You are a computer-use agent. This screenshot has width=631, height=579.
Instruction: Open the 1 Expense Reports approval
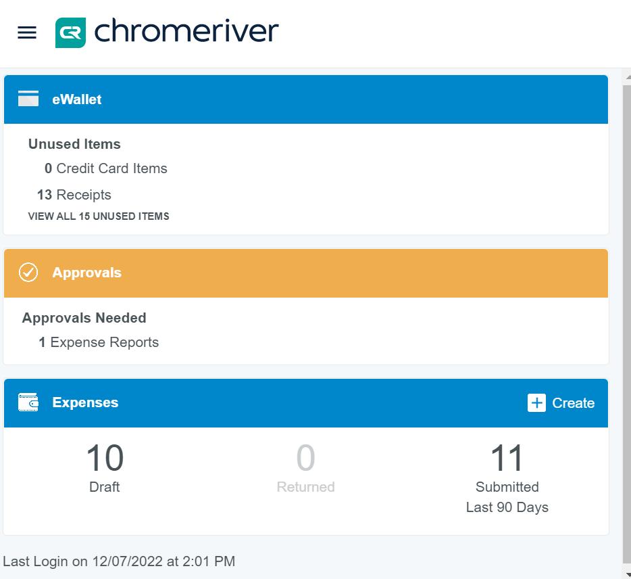pyautogui.click(x=99, y=342)
